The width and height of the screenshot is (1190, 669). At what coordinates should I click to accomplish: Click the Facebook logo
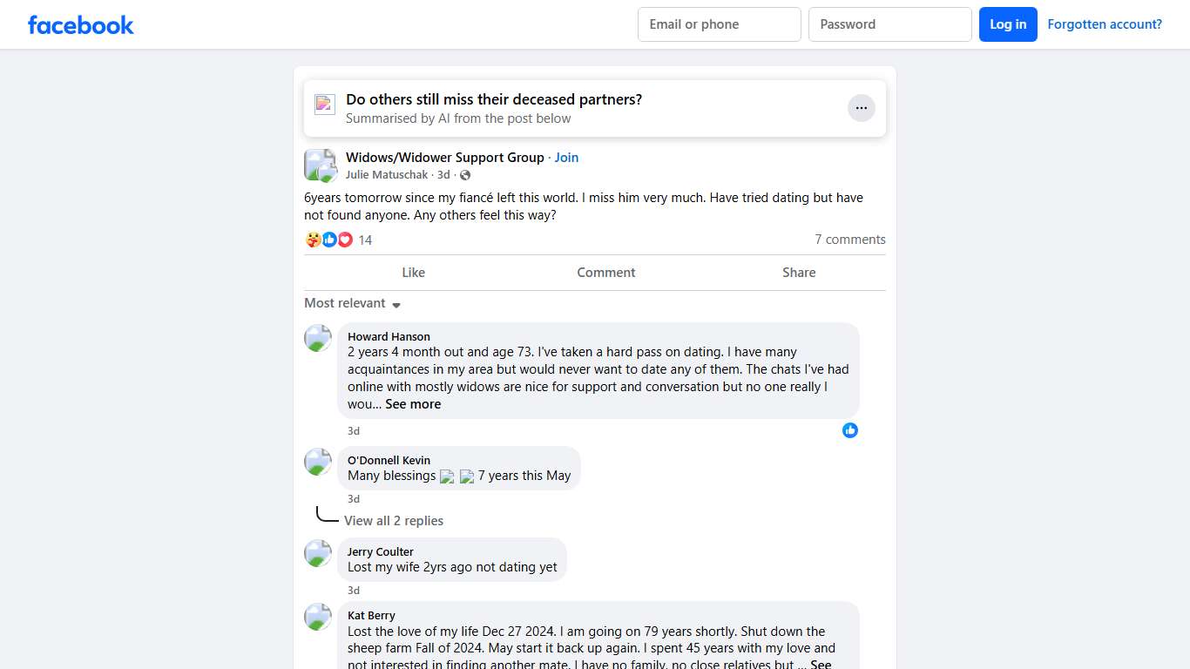click(81, 25)
